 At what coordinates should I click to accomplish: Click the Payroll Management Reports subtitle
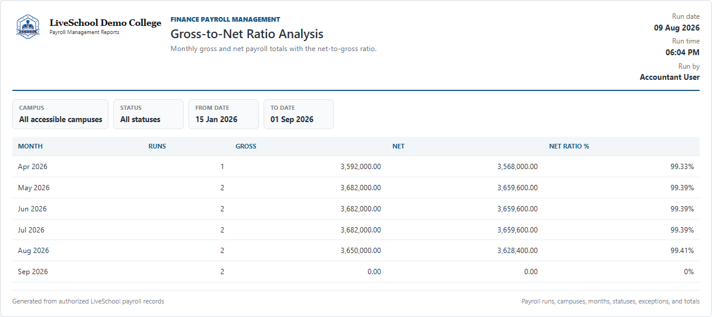(84, 32)
